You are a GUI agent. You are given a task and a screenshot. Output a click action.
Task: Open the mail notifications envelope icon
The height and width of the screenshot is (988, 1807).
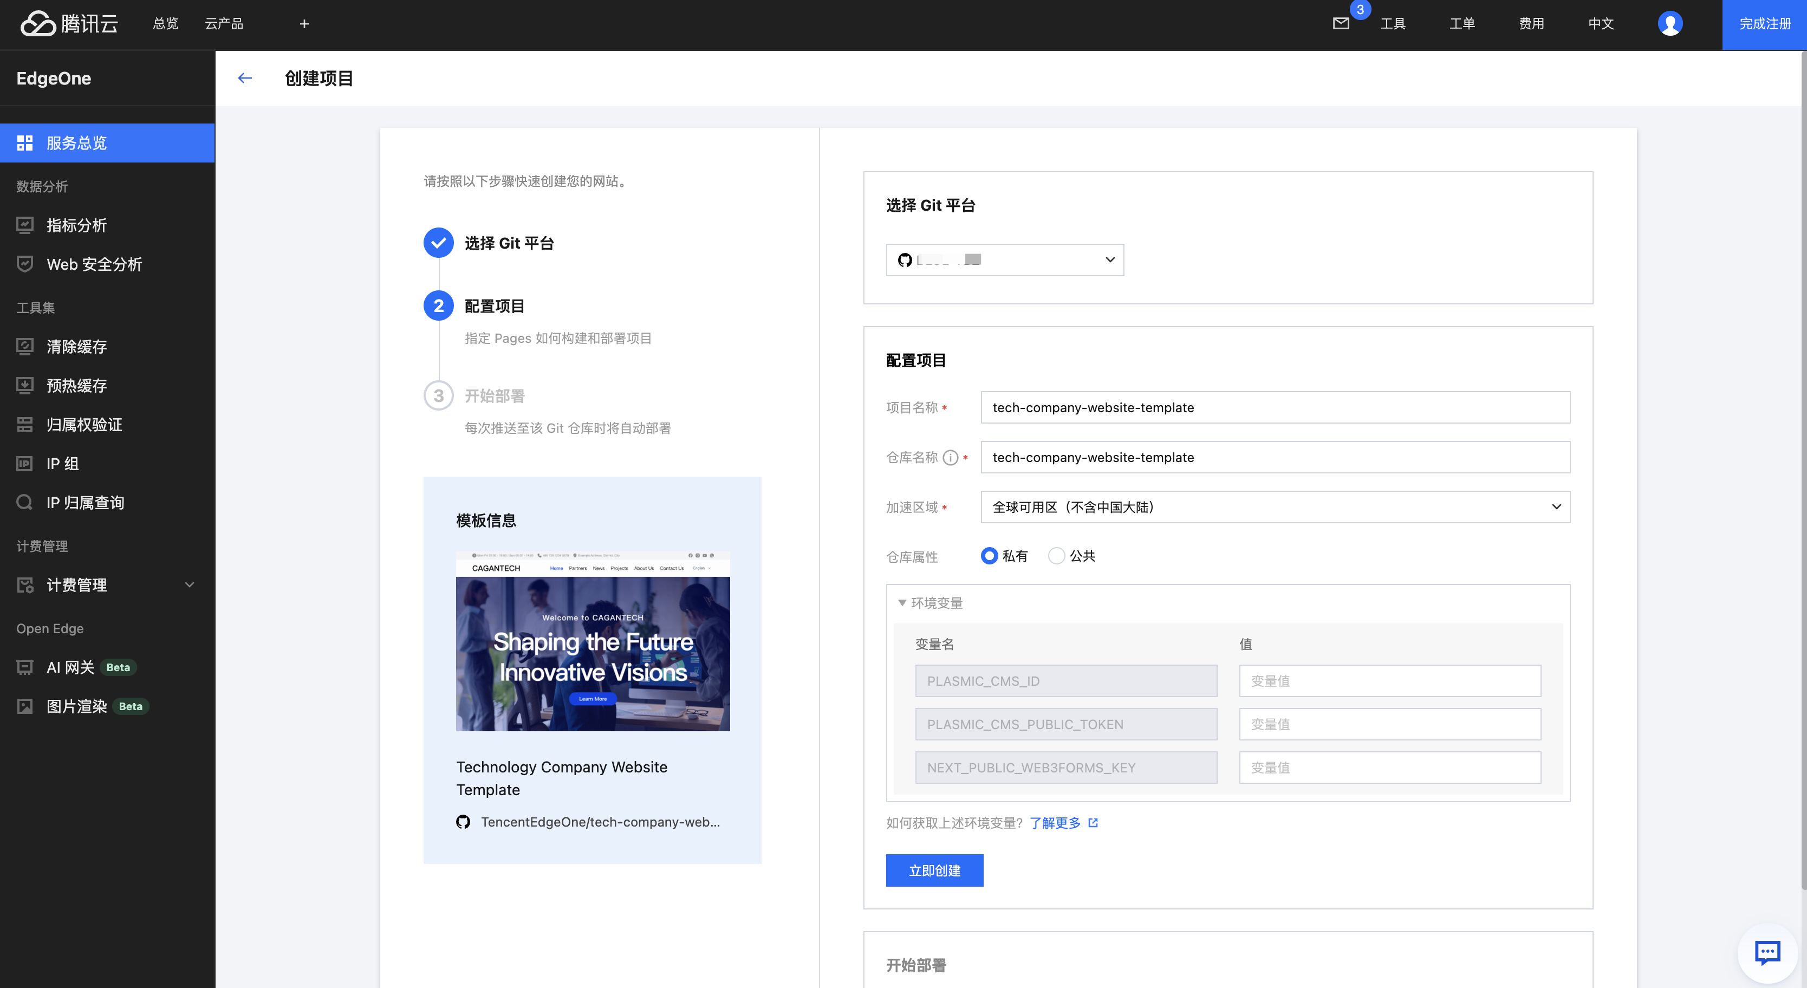(1341, 24)
